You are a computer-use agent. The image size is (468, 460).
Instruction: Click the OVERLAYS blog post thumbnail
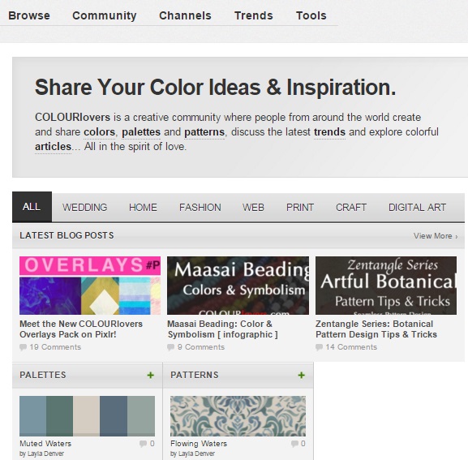pos(90,286)
